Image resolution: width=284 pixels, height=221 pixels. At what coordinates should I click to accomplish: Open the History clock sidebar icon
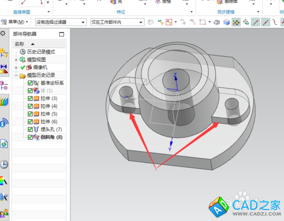coord(4,164)
